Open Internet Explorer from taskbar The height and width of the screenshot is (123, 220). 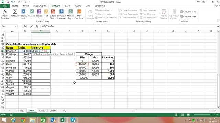click(x=13, y=120)
